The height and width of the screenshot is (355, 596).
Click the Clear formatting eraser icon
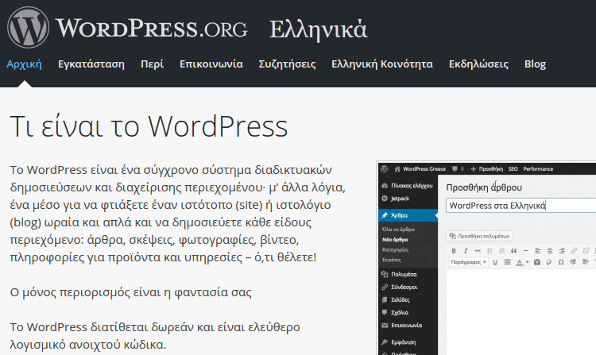pos(549,262)
